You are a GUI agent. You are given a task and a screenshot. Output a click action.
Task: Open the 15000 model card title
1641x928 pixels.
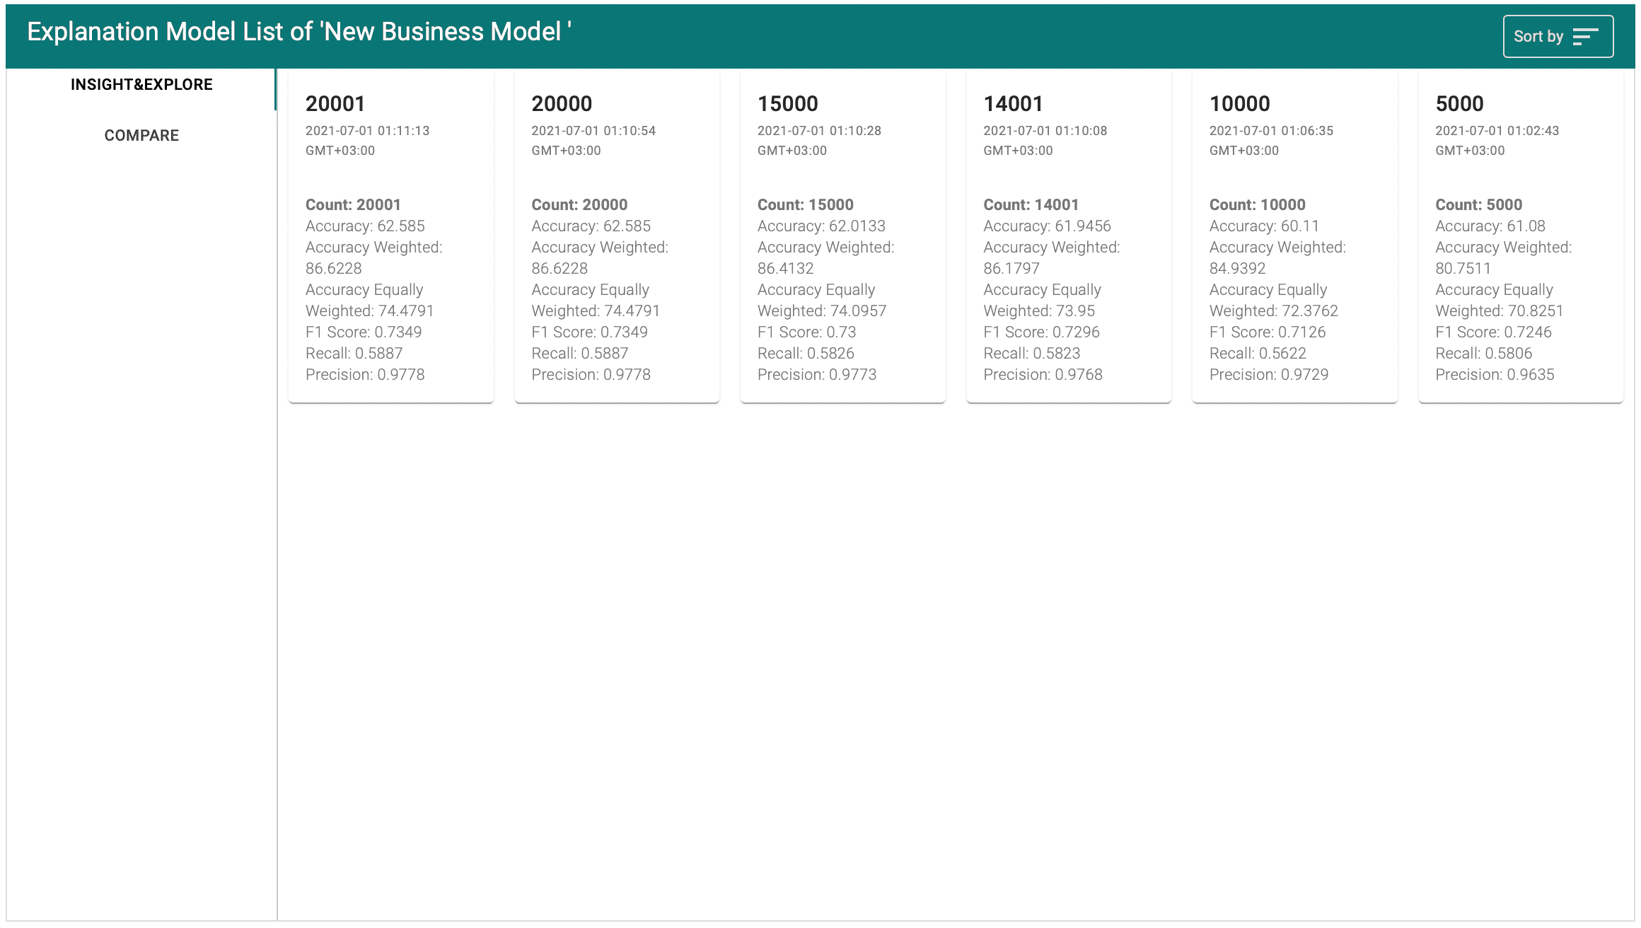pos(787,104)
